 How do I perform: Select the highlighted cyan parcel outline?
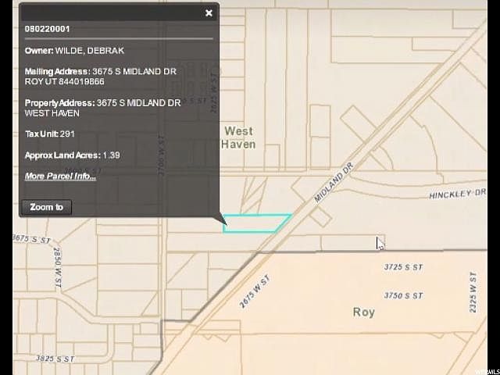pos(257,223)
